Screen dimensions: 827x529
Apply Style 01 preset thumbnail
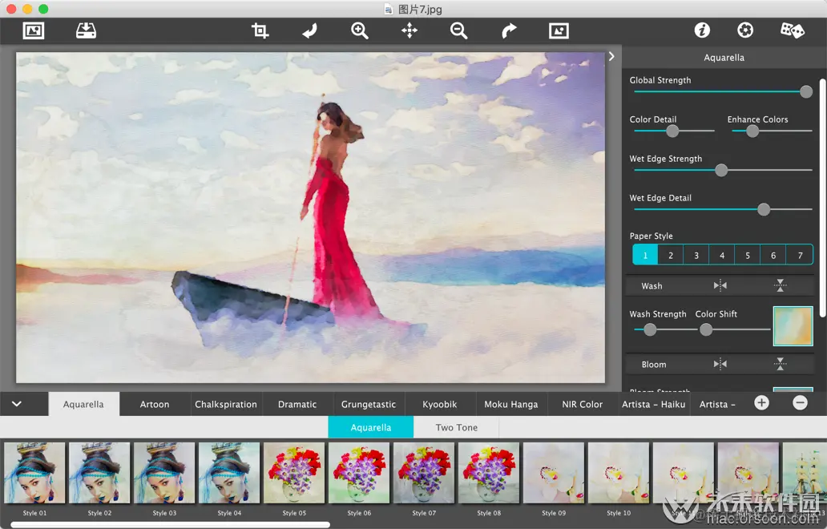pos(34,473)
